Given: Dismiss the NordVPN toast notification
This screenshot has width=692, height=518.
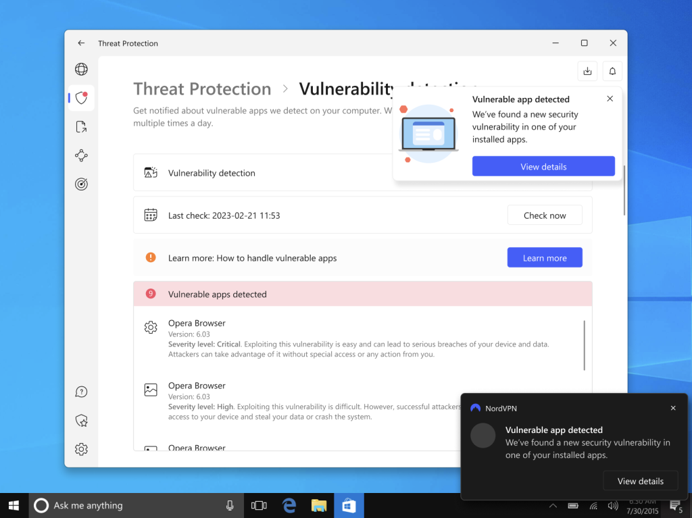Looking at the screenshot, I should 673,408.
